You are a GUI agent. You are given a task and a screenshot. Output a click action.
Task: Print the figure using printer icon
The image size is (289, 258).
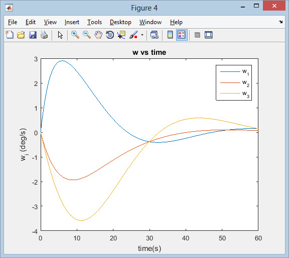tap(44, 35)
